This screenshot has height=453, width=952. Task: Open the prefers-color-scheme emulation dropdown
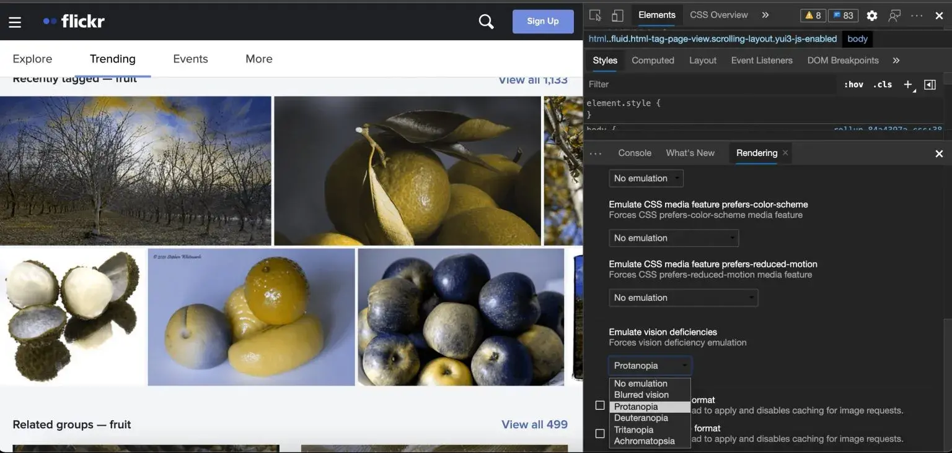[x=674, y=238]
